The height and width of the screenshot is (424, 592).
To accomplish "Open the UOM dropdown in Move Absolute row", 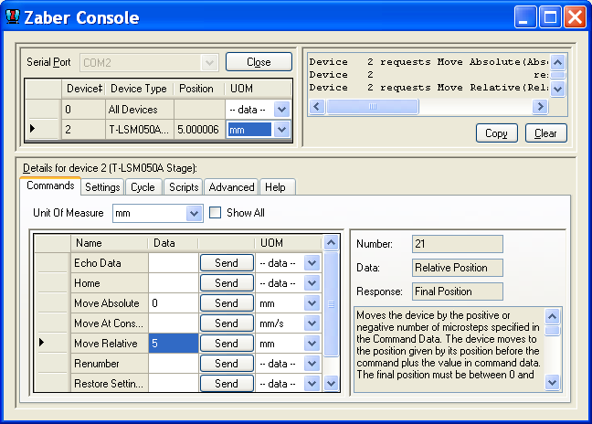I will 312,303.
